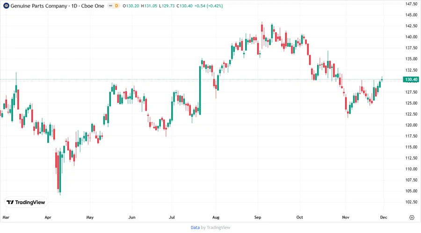Click the open value O130.20
The height and width of the screenshot is (233, 421).
[x=131, y=6]
